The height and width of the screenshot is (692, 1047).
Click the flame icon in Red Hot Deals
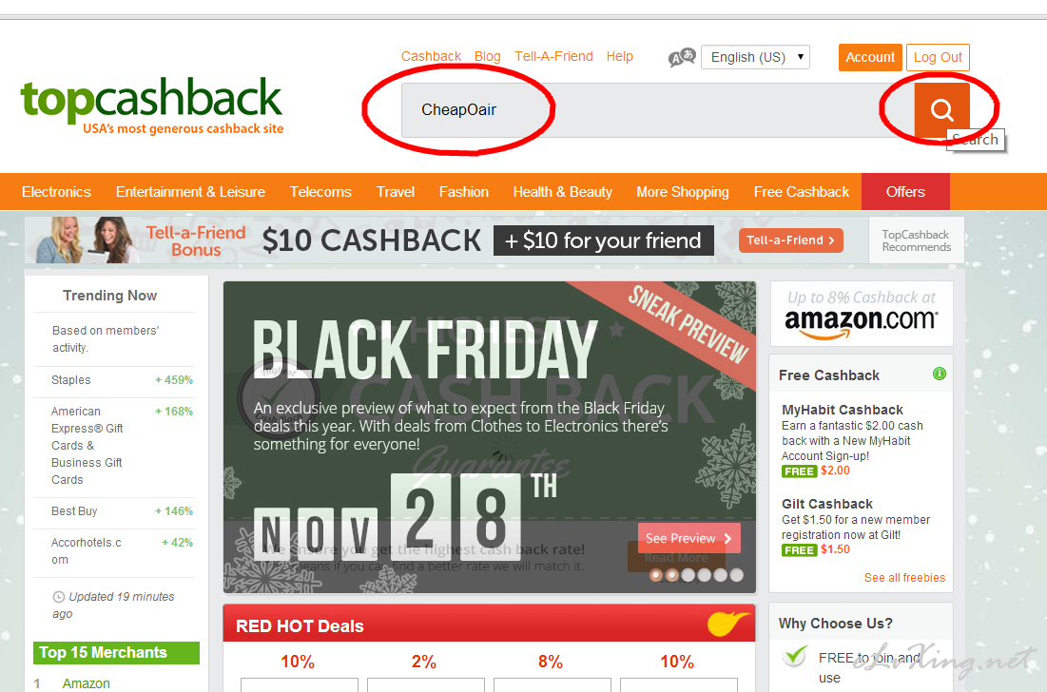point(727,624)
